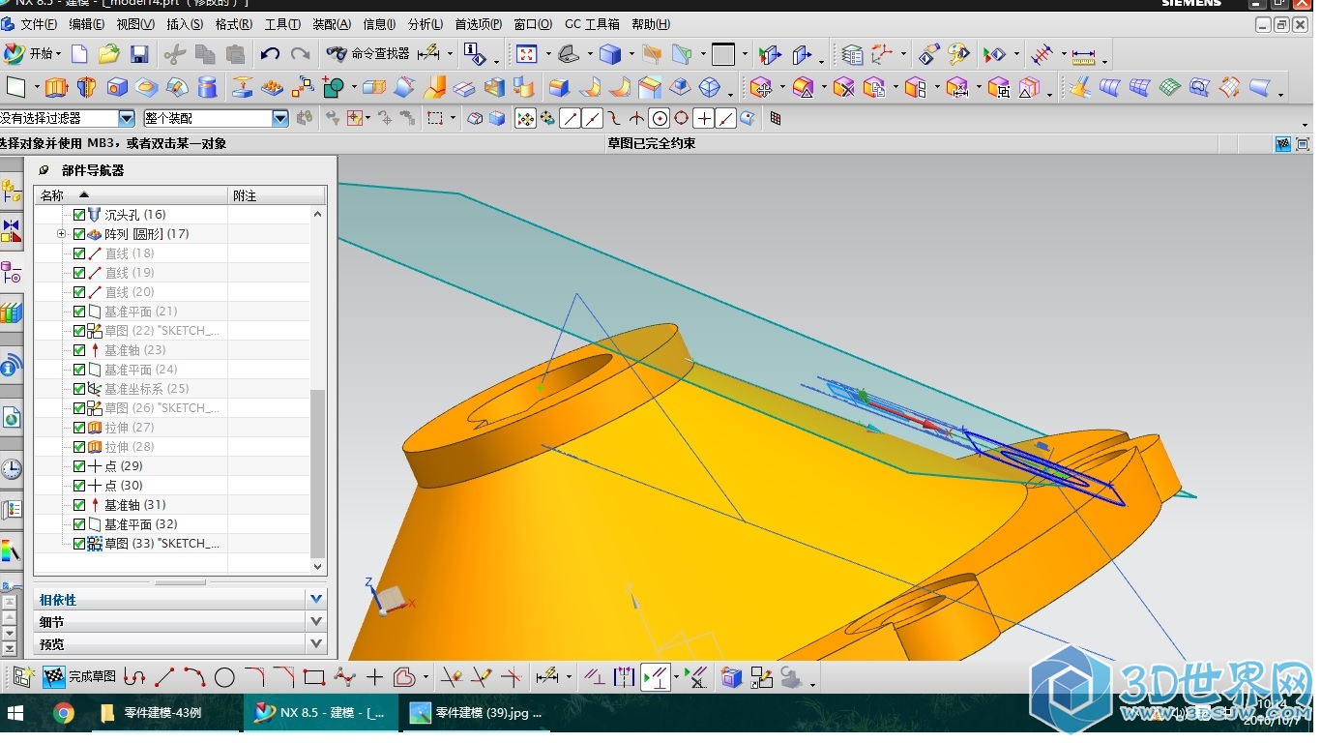Uncheck the 沉头孔 (16) feature checkbox
Image resolution: width=1321 pixels, height=743 pixels.
click(79, 215)
